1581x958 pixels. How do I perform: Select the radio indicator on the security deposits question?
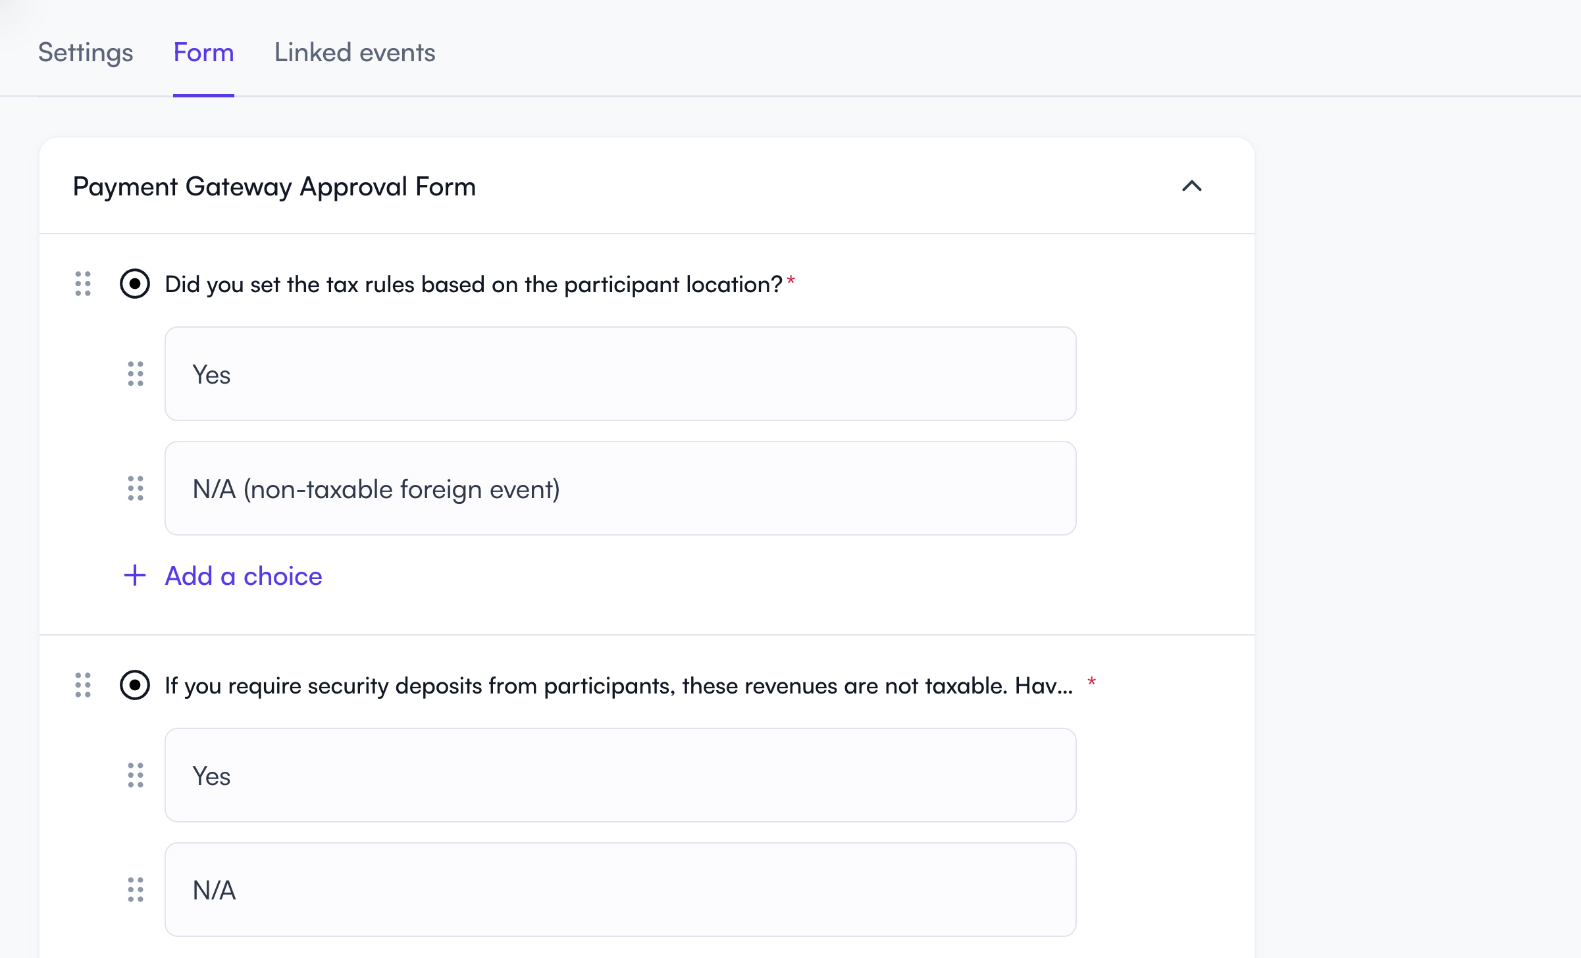pyautogui.click(x=134, y=685)
